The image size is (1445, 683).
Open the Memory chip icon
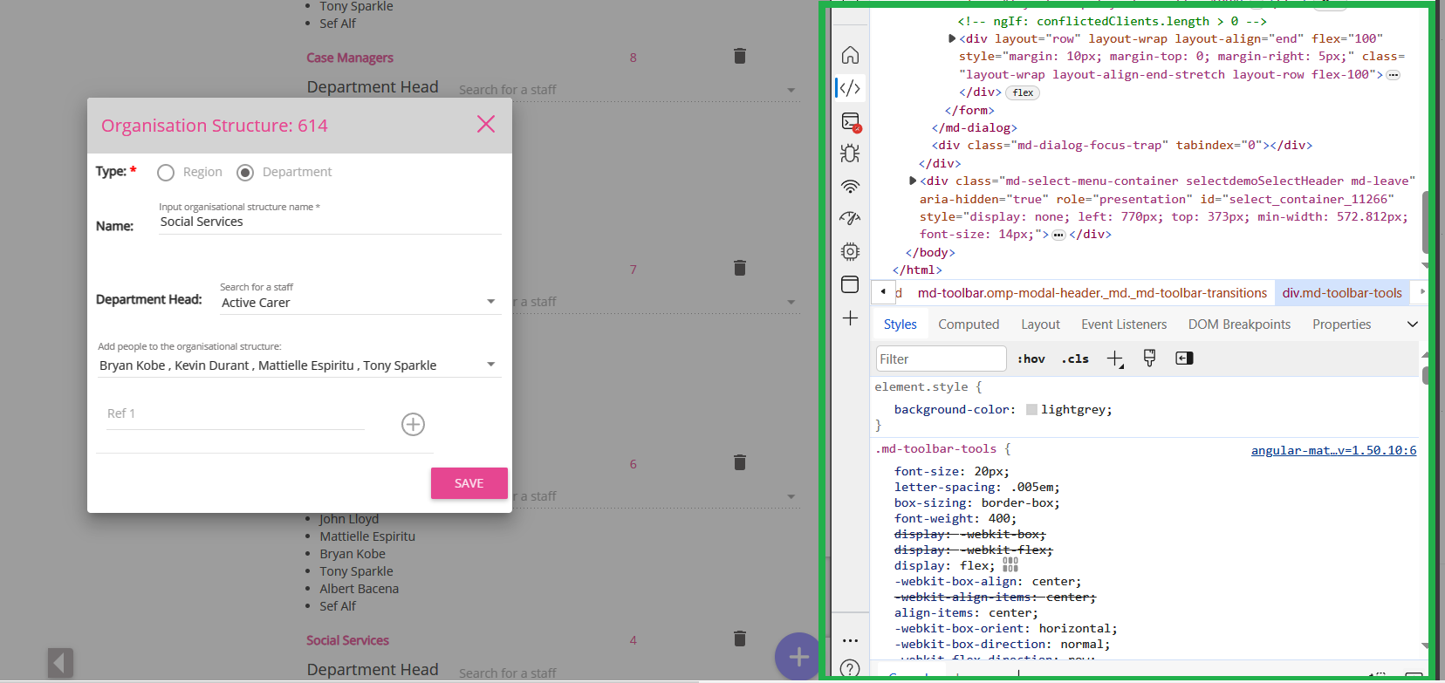pyautogui.click(x=850, y=252)
